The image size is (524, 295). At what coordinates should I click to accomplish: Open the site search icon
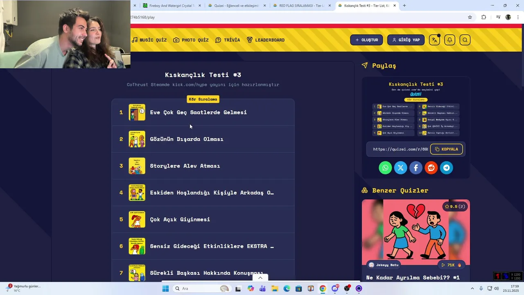[465, 40]
